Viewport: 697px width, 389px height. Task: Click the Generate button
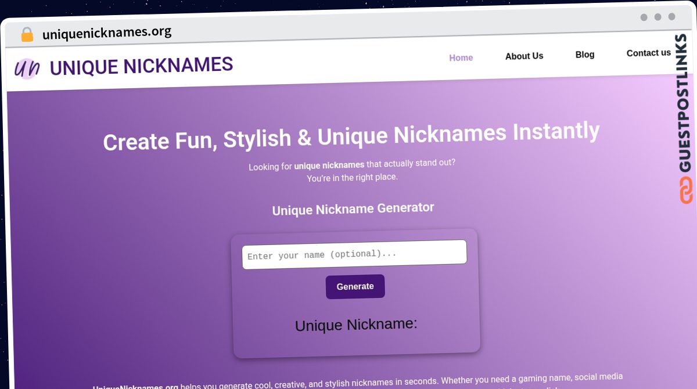coord(355,286)
